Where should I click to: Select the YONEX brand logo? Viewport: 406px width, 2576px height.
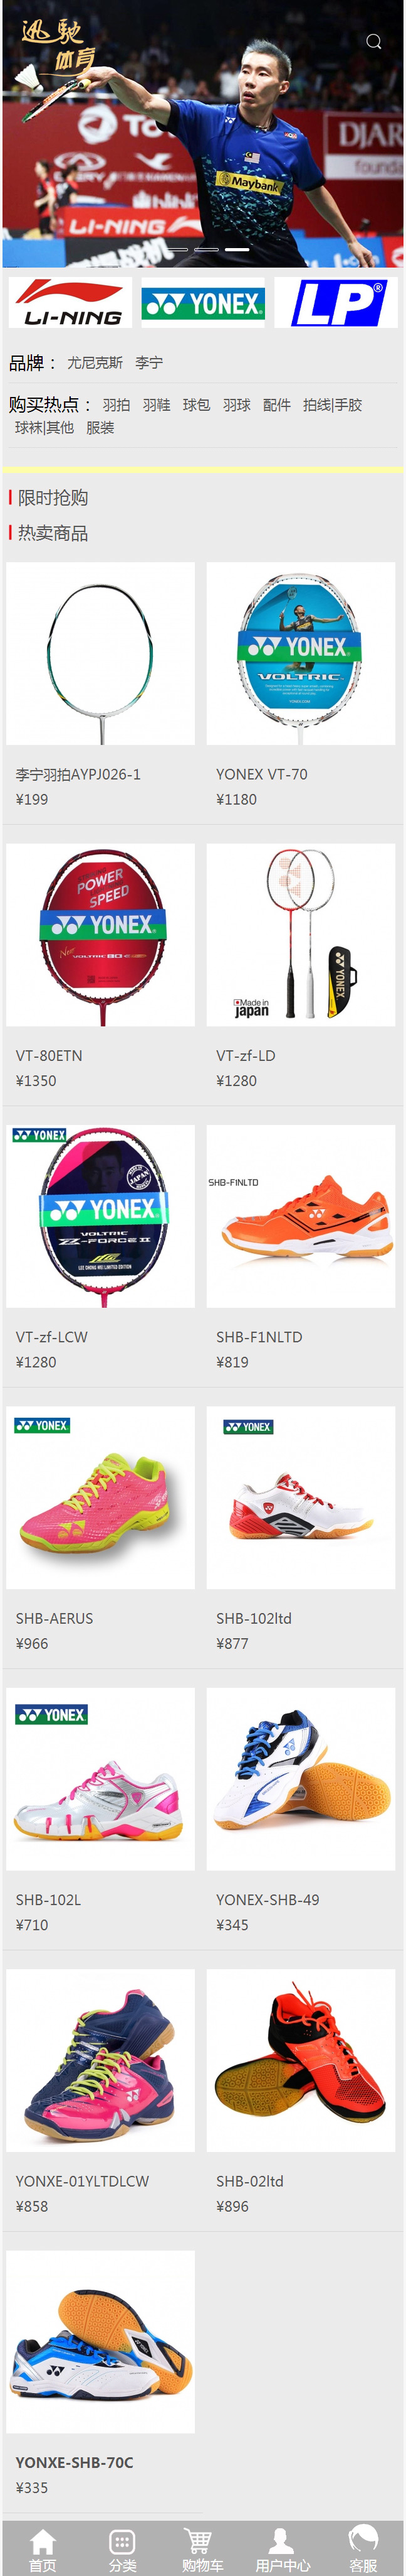click(204, 303)
